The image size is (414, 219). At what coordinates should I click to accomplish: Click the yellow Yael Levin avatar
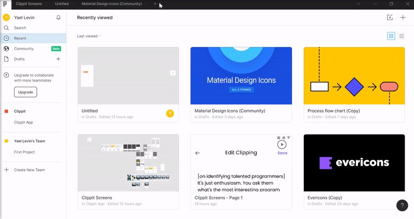pyautogui.click(x=6, y=18)
